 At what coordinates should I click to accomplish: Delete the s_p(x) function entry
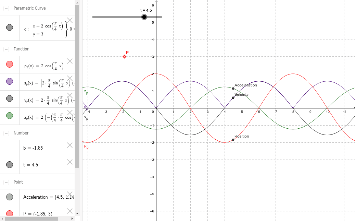(x=70, y=78)
